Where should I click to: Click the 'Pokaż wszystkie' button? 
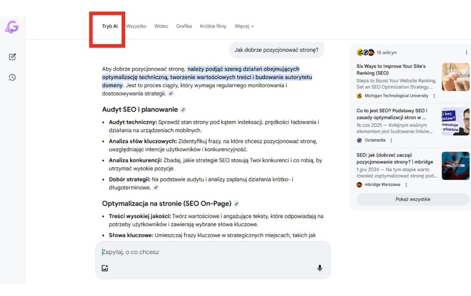(412, 199)
